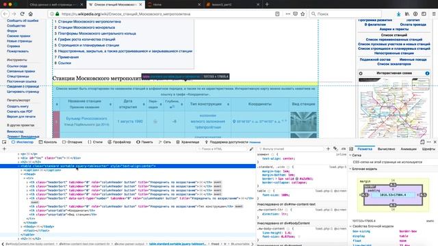Open the interactive map info icon
This screenshot has width=438, height=246.
[427, 73]
